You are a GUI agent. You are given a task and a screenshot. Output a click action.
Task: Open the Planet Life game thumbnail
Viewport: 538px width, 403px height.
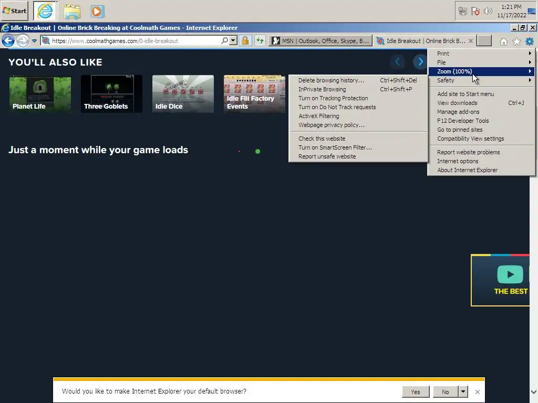40,94
